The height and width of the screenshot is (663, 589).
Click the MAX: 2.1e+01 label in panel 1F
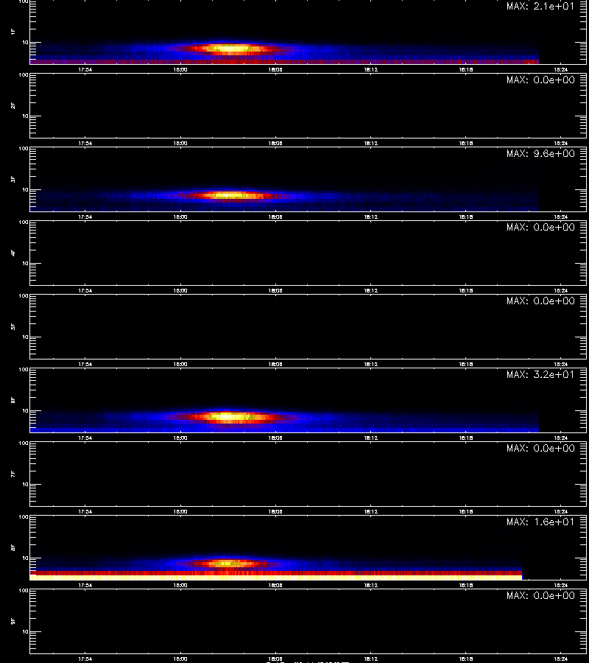[x=540, y=7]
